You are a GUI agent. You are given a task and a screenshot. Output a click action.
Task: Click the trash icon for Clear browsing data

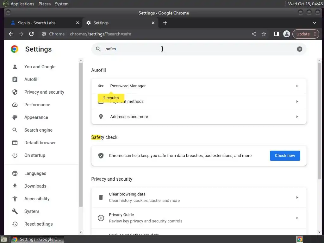coord(101,197)
